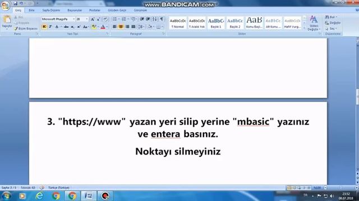This screenshot has height=201, width=359.
Task: Open the Paragraf dialog launcher
Action: pyautogui.click(x=163, y=33)
